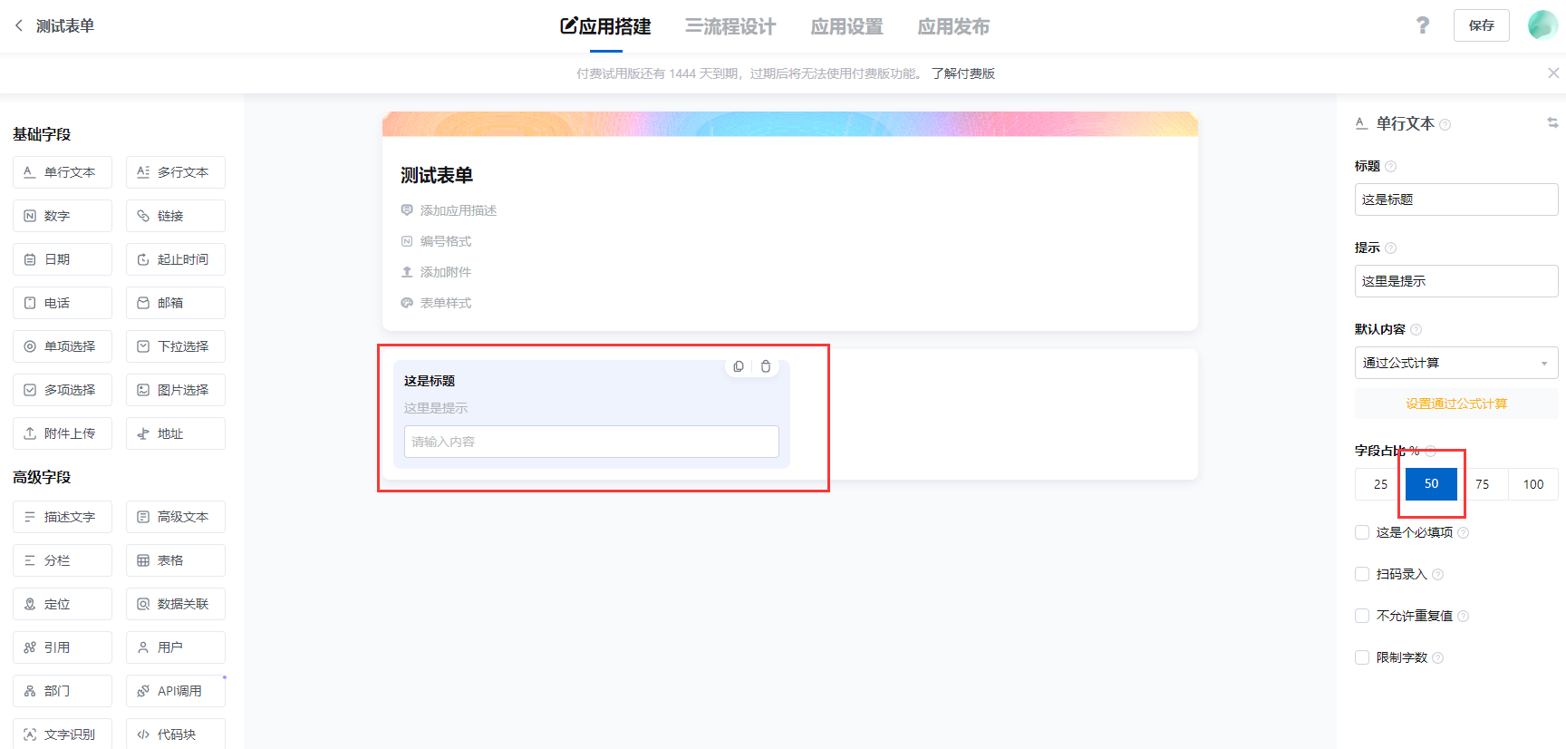The width and height of the screenshot is (1566, 749).
Task: Set field width to 75
Action: click(x=1483, y=484)
